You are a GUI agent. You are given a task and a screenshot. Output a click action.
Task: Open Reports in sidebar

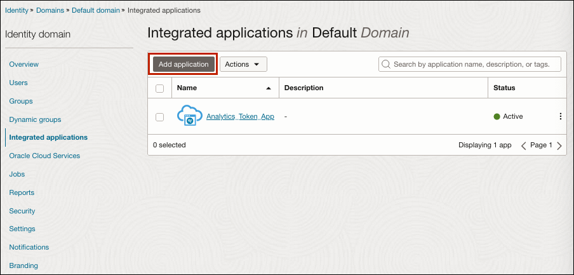pos(22,192)
